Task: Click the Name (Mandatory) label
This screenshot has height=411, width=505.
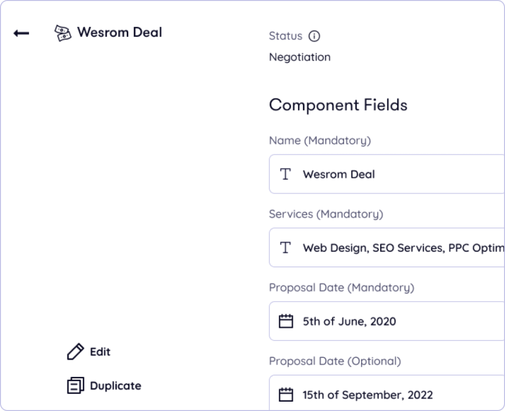Action: 320,140
